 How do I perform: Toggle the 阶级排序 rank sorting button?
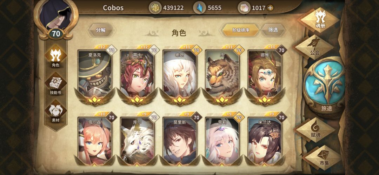(240, 30)
